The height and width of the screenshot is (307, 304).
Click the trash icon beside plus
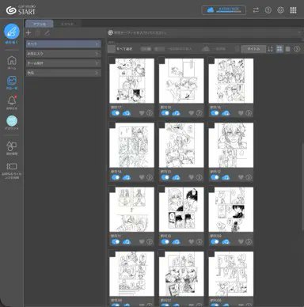click(x=38, y=32)
